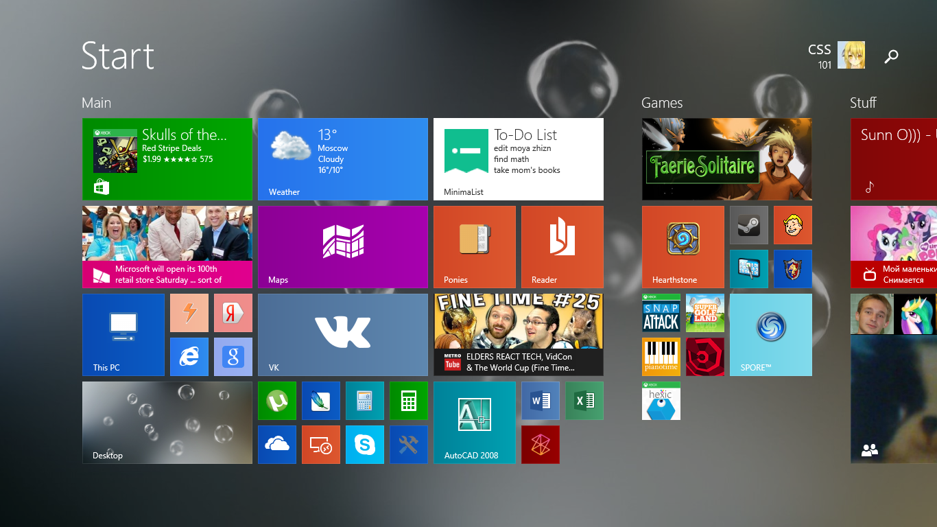937x527 pixels.
Task: Open the MinimaList To-Do List tile
Action: (x=518, y=159)
